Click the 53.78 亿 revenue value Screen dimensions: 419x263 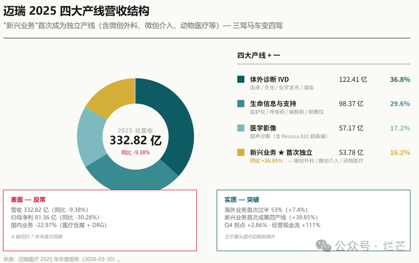pyautogui.click(x=351, y=153)
